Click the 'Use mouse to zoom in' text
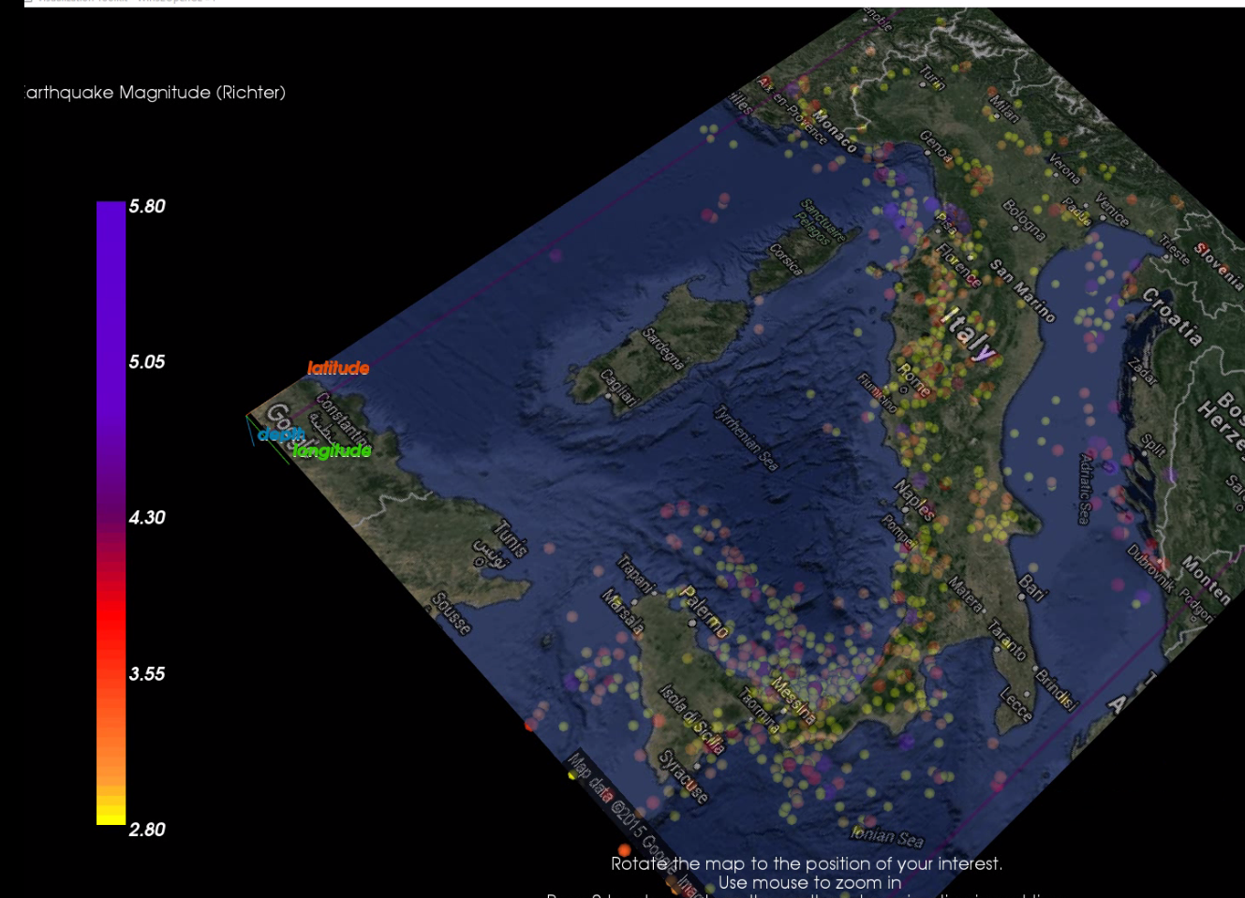 click(809, 882)
